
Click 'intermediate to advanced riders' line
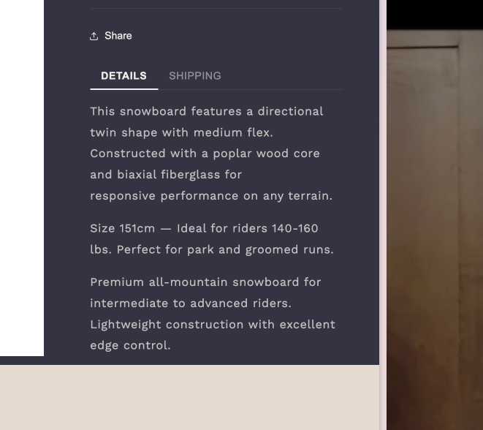click(190, 303)
